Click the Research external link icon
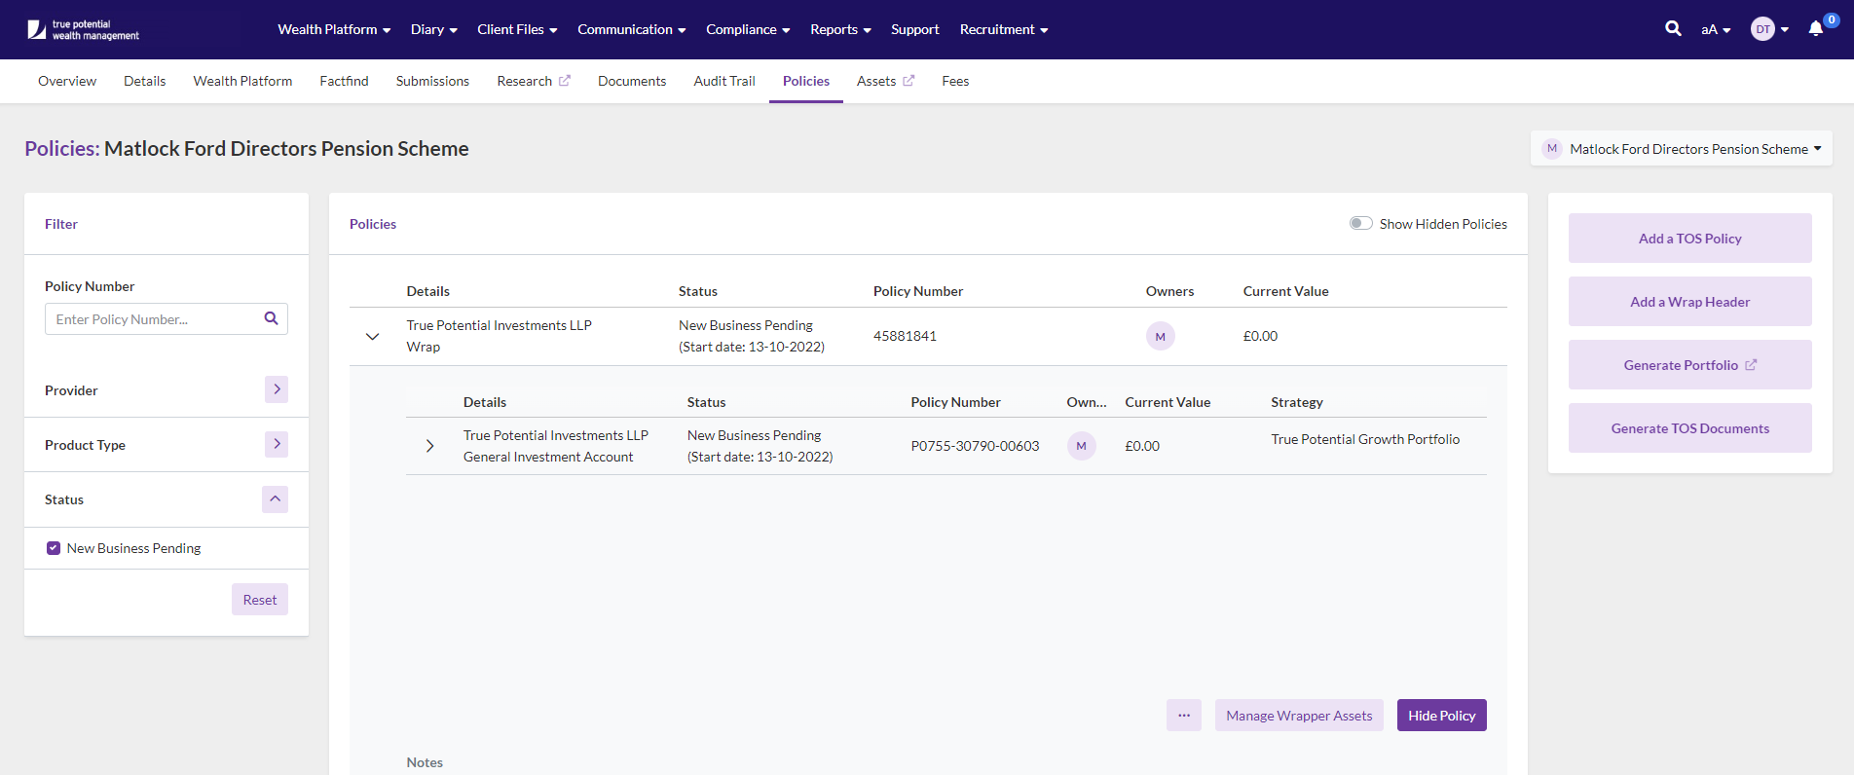Image resolution: width=1854 pixels, height=775 pixels. tap(565, 81)
